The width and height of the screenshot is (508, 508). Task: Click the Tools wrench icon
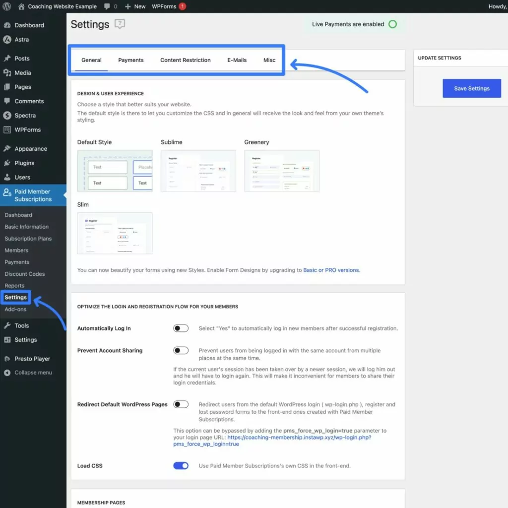[x=7, y=325]
